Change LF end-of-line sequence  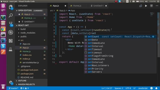pyautogui.click(x=134, y=88)
